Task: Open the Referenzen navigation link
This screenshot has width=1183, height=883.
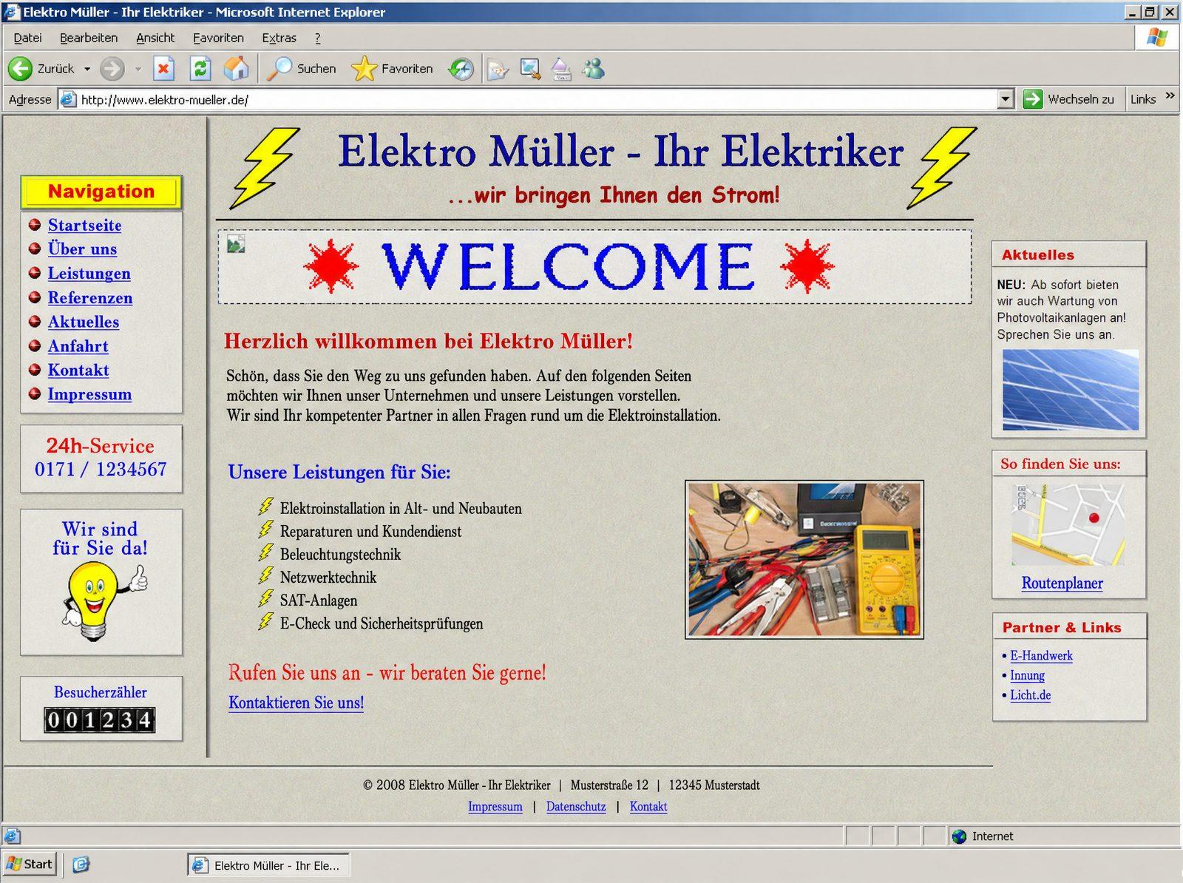Action: click(x=90, y=298)
